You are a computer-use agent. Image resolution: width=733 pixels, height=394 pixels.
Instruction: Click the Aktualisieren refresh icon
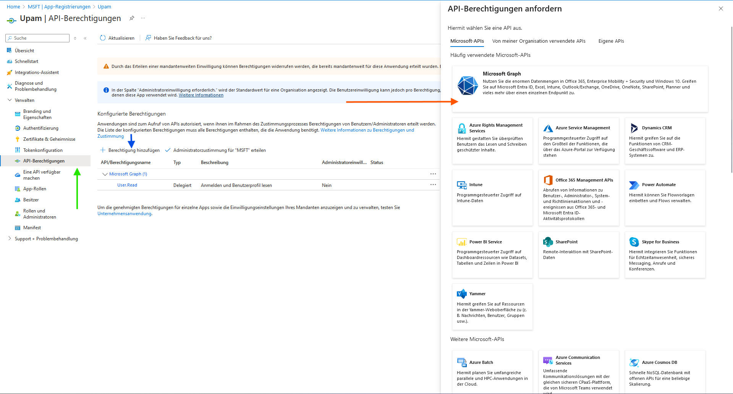[x=103, y=38]
